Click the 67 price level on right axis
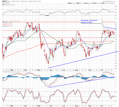Screen dimensions: 119x107 click(x=116, y=68)
